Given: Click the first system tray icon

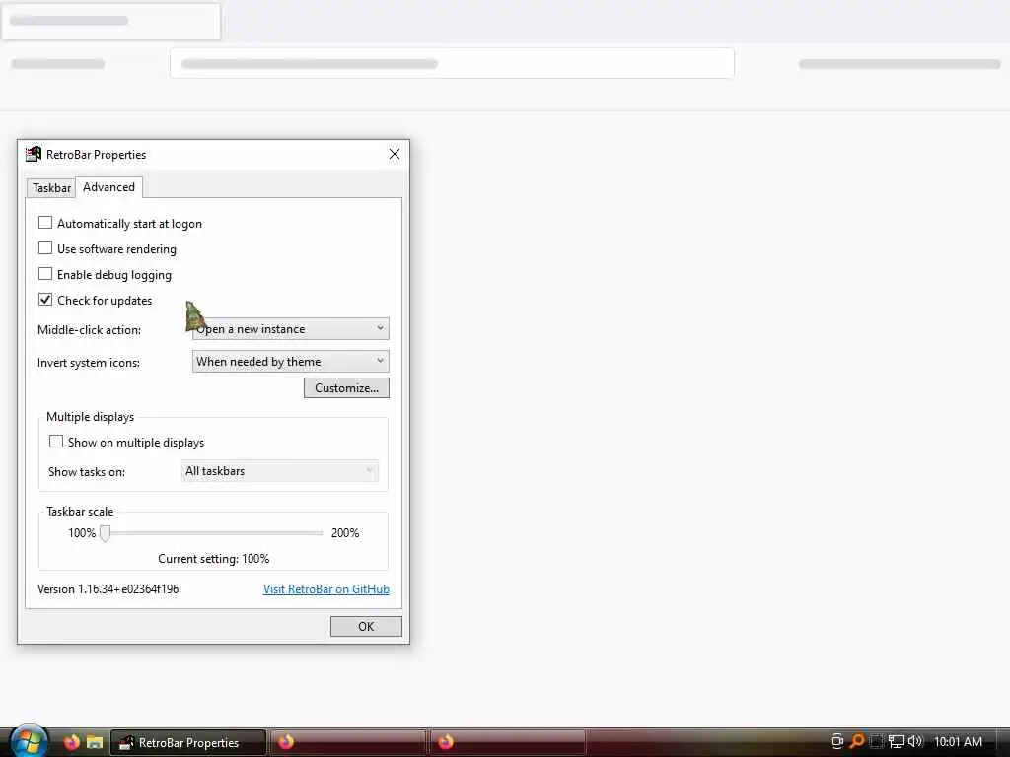Looking at the screenshot, I should pos(837,741).
